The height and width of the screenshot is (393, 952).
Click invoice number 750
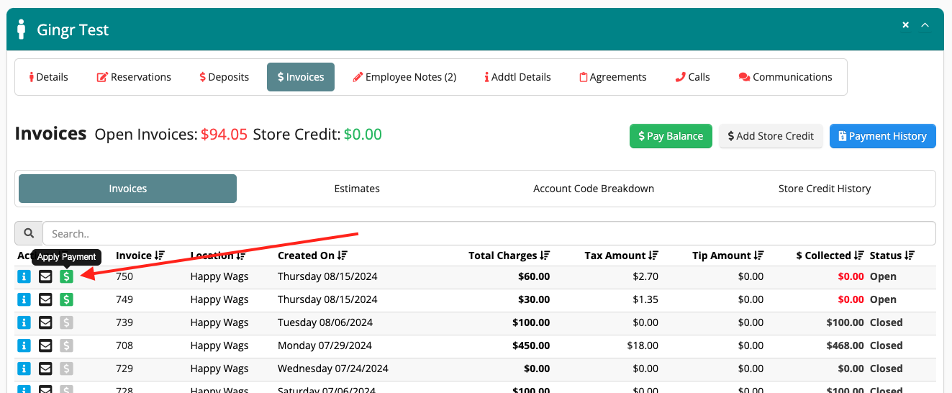124,276
